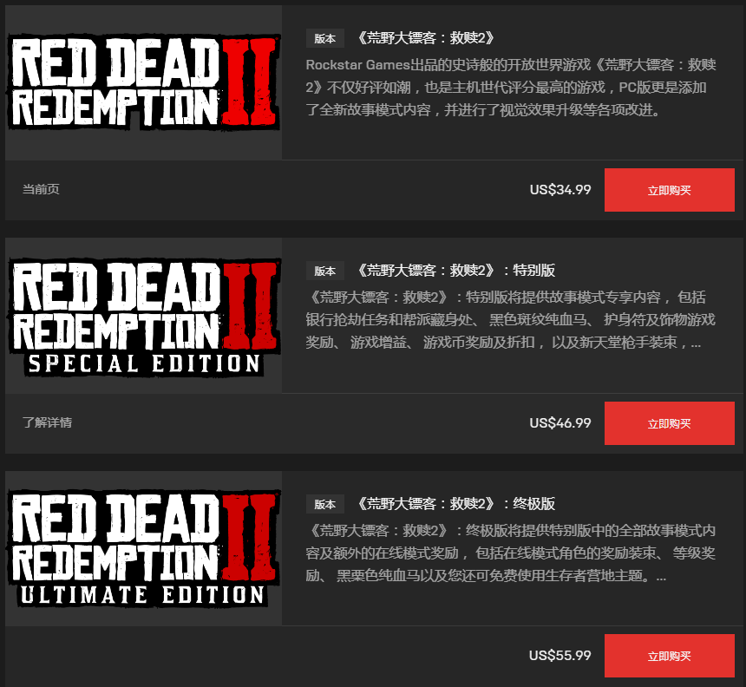The height and width of the screenshot is (687, 746).
Task: Click the US$55.99 price label
Action: pyautogui.click(x=560, y=656)
